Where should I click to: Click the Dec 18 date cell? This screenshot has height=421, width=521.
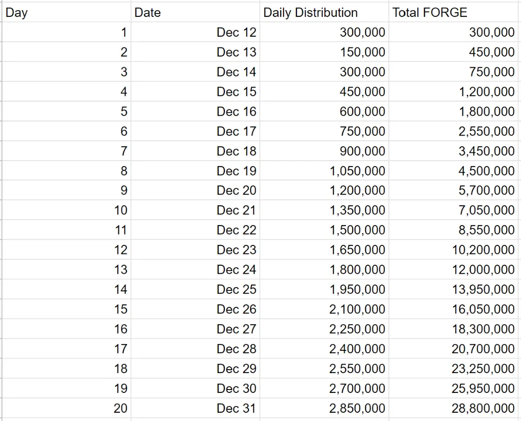click(195, 151)
